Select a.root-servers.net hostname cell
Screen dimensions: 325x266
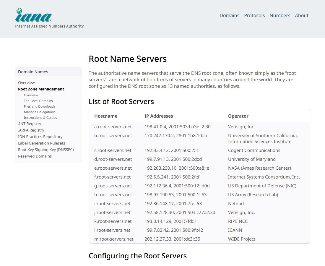click(113, 127)
